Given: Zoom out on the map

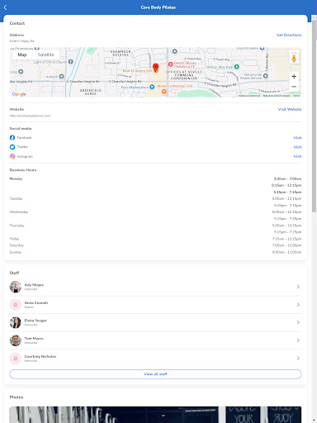Looking at the screenshot, I should pos(294,87).
